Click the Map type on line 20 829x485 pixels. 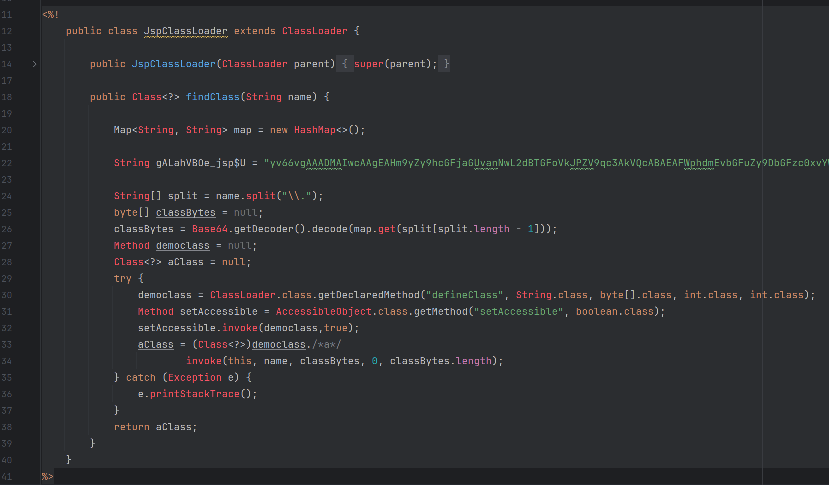click(123, 130)
